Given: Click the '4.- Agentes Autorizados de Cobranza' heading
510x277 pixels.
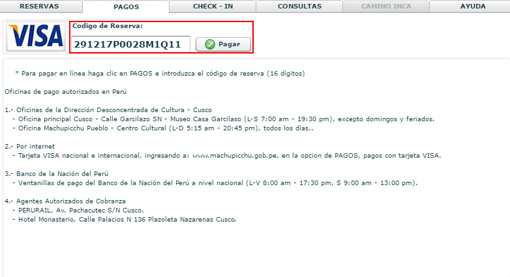Looking at the screenshot, I should pyautogui.click(x=65, y=201).
